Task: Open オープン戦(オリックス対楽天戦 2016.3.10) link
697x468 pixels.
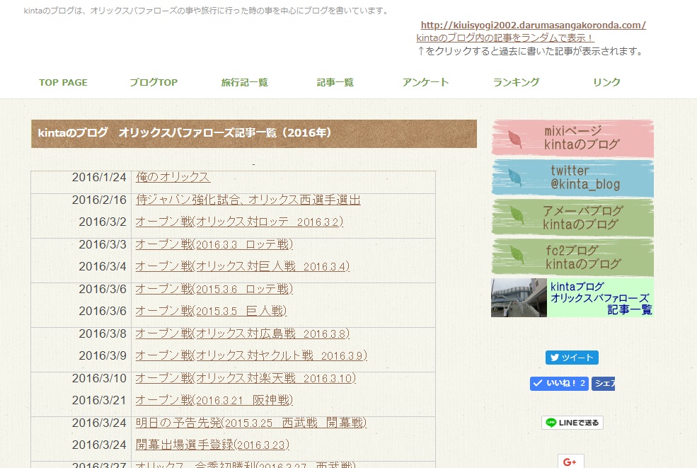Action: (x=246, y=378)
